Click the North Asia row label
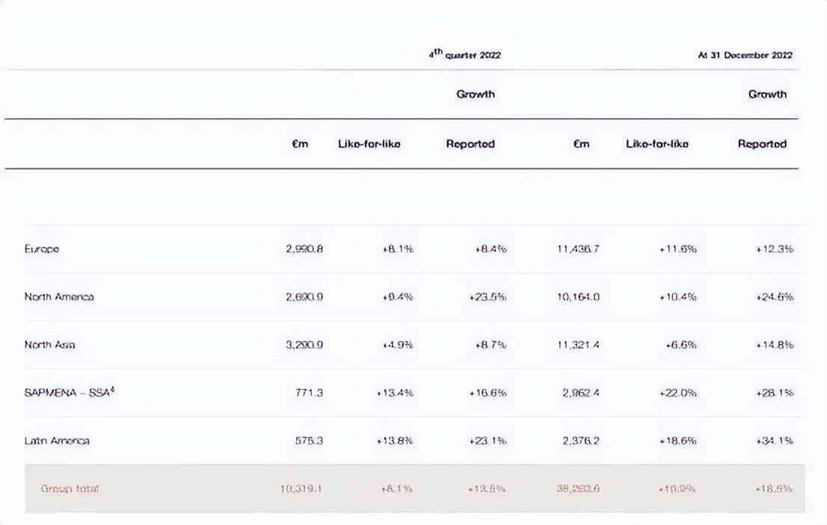 [x=49, y=345]
